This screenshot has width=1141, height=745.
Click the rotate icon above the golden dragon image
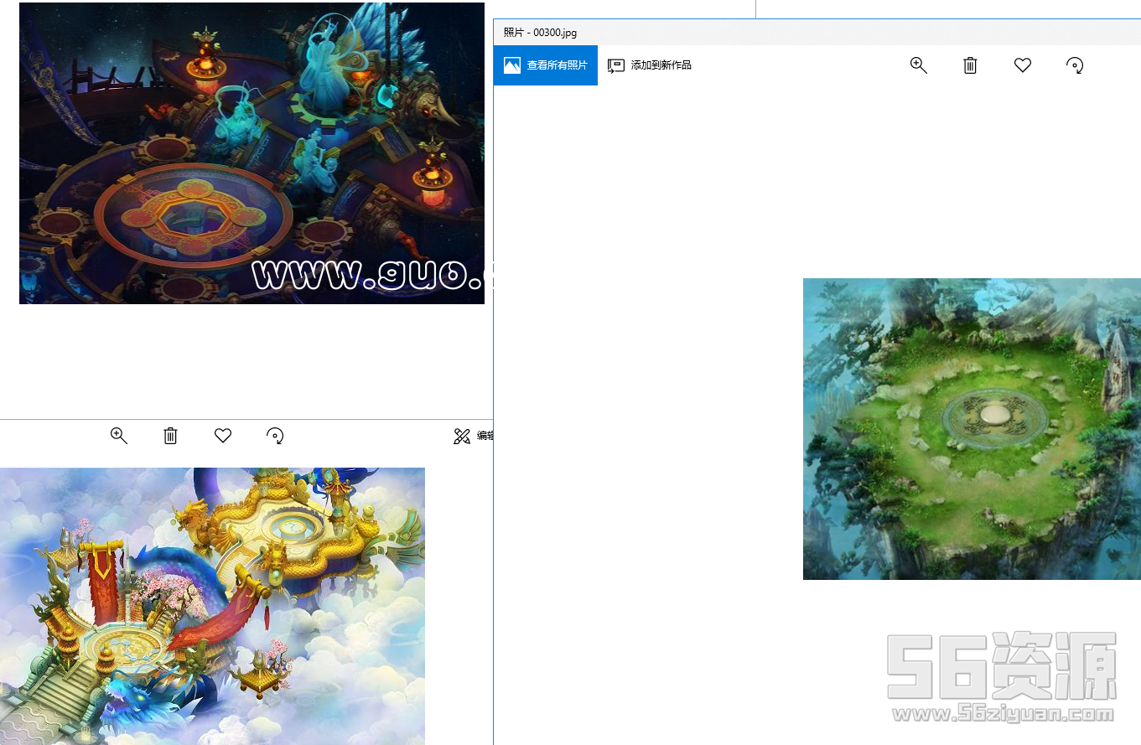click(x=275, y=436)
